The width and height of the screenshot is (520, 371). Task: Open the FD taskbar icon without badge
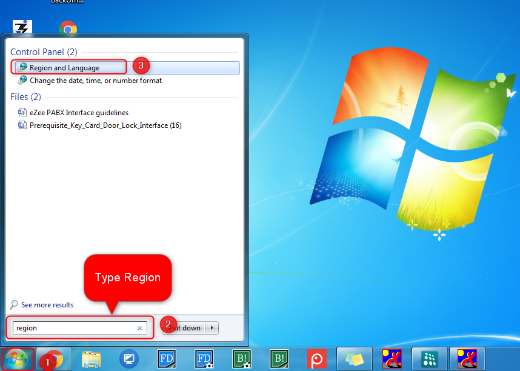point(167,359)
